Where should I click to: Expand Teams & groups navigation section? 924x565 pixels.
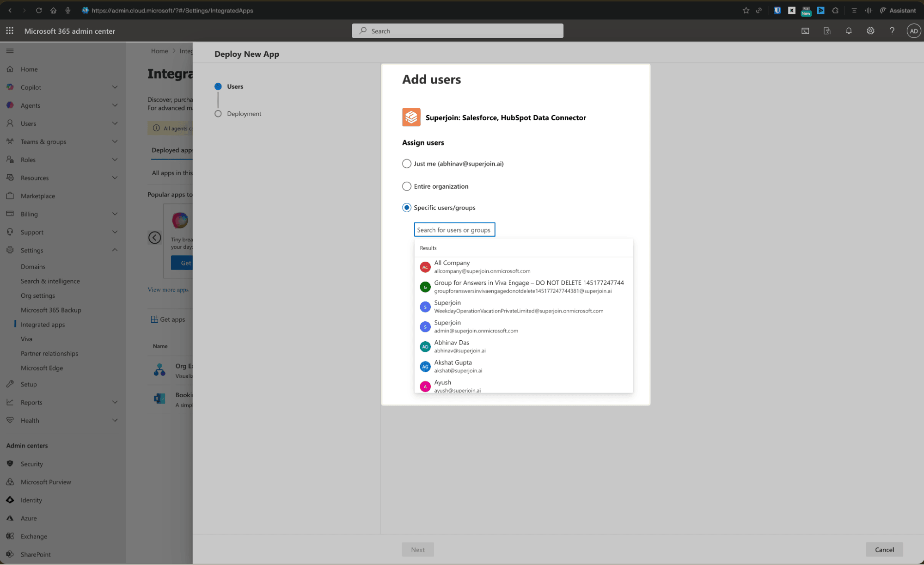(115, 141)
